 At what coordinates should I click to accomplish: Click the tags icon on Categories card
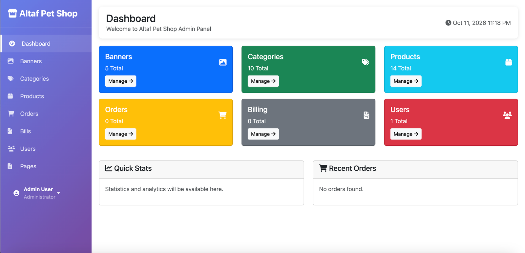(366, 62)
